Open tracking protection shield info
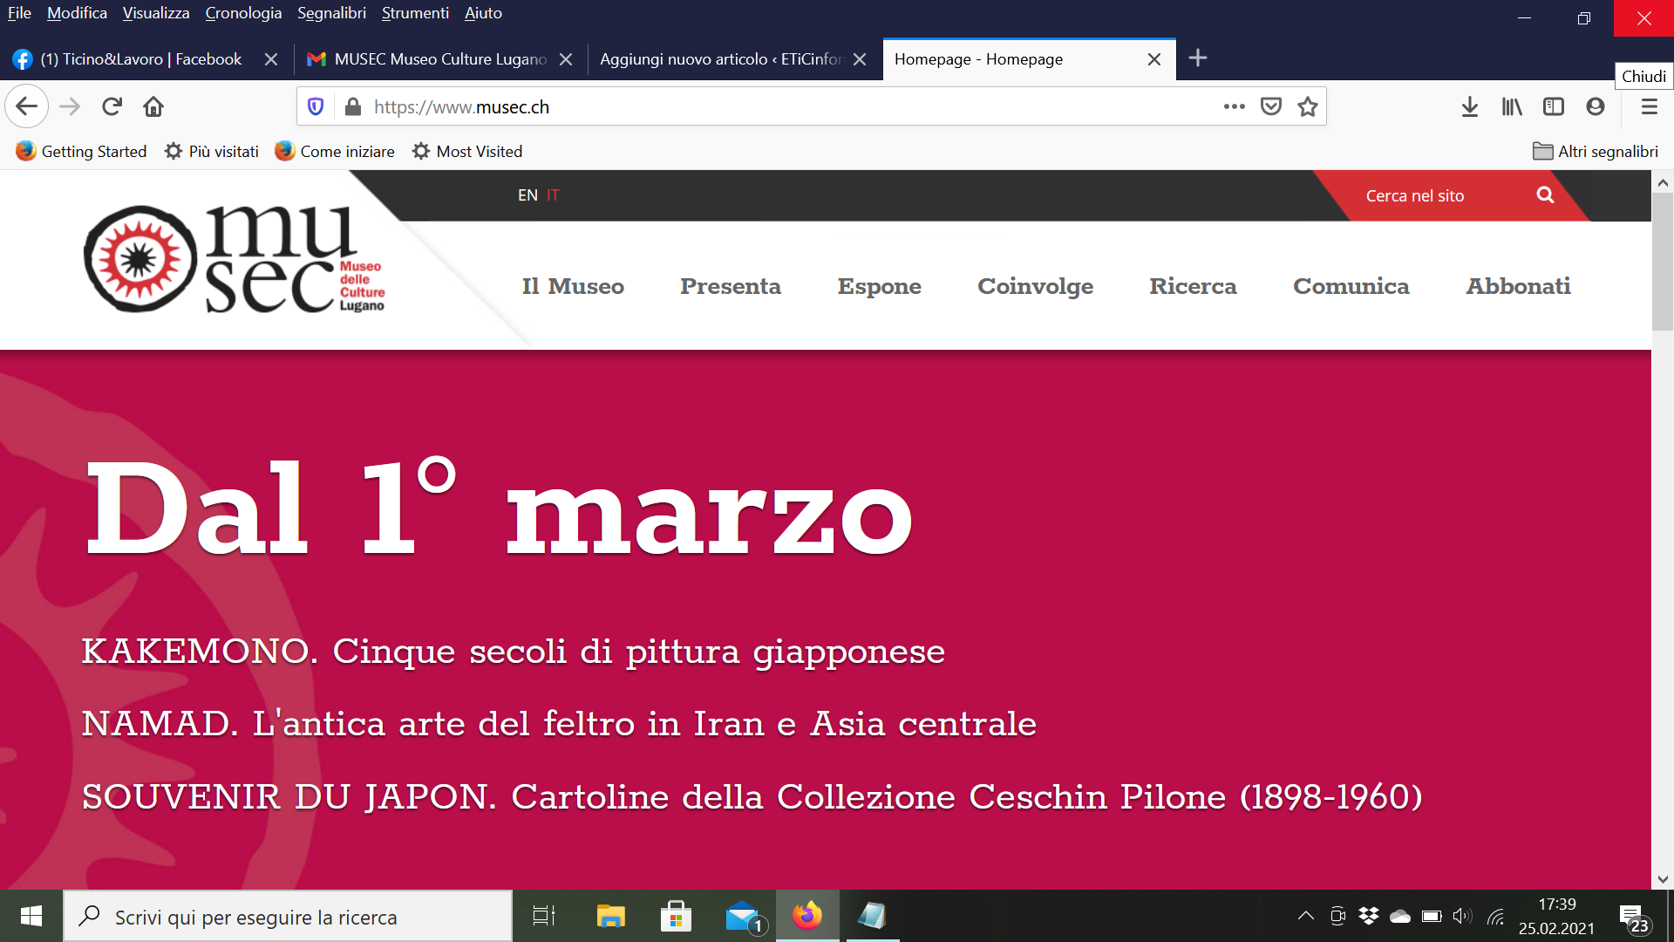The height and width of the screenshot is (942, 1674). coord(316,106)
